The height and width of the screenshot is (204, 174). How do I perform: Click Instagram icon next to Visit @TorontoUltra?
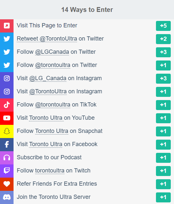pos(7,92)
